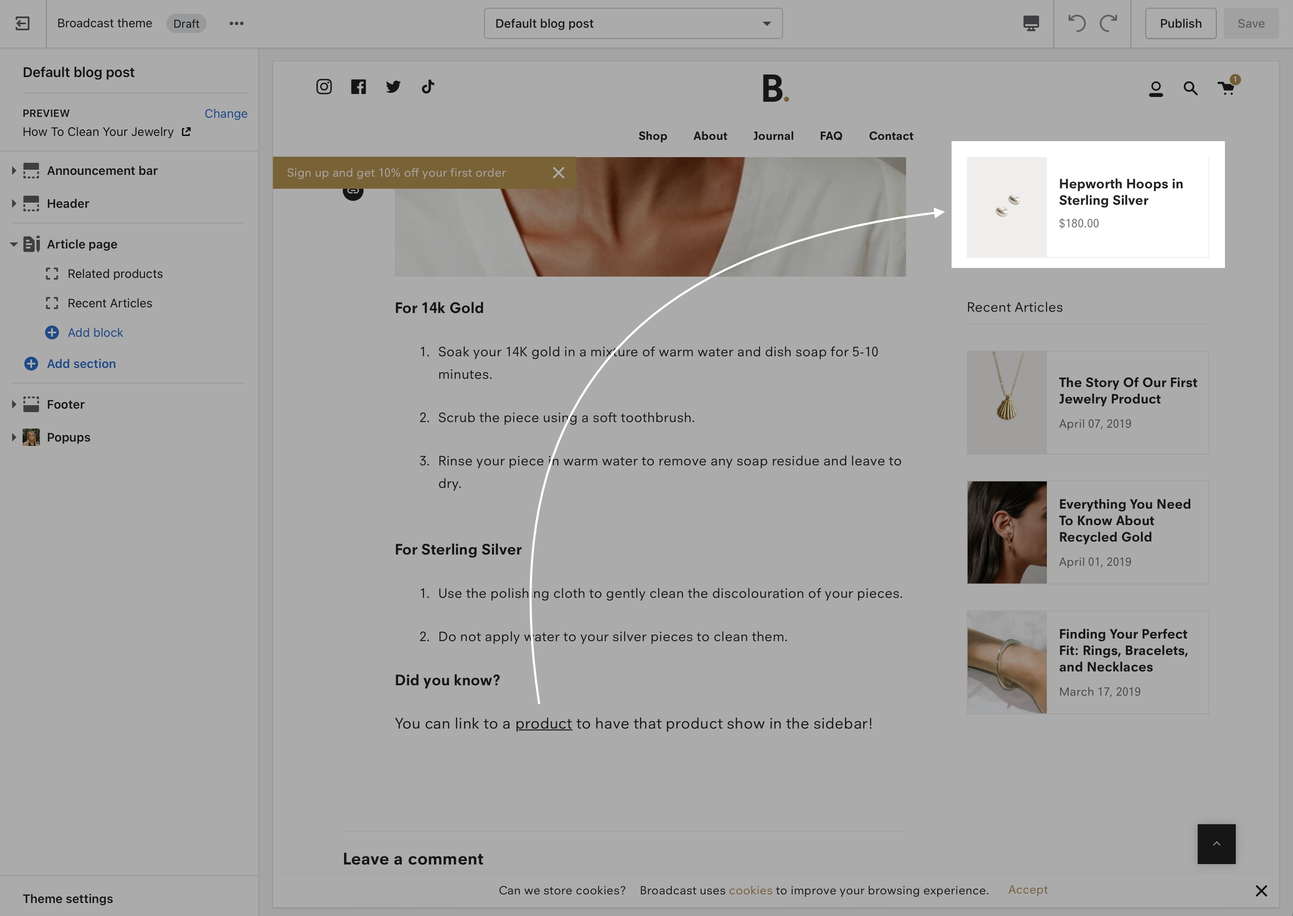Image resolution: width=1293 pixels, height=916 pixels.
Task: Click the recycled gold article thumbnail
Action: point(1006,532)
